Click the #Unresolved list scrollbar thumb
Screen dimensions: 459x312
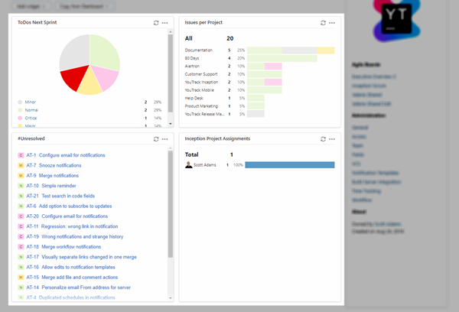pos(171,204)
